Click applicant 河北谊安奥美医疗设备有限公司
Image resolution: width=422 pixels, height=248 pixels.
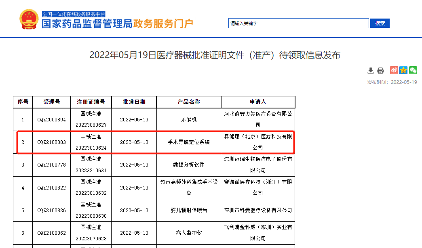pos(258,119)
